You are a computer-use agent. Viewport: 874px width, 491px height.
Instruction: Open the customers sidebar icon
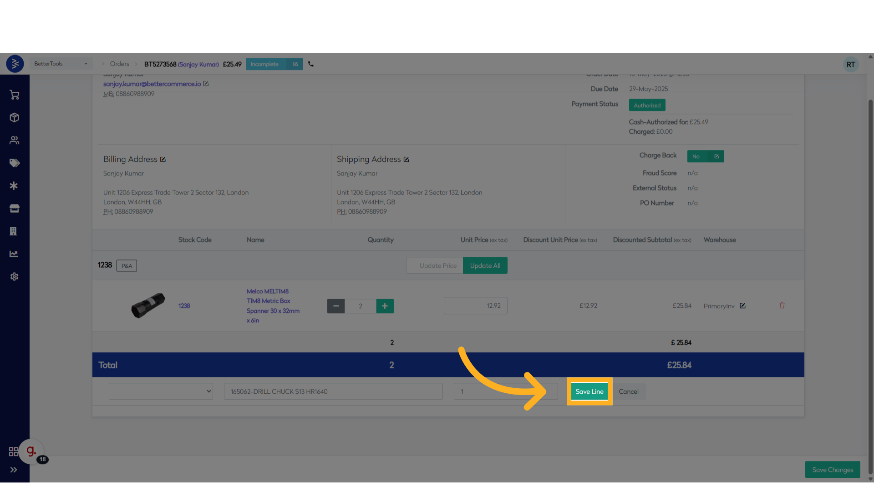click(14, 140)
